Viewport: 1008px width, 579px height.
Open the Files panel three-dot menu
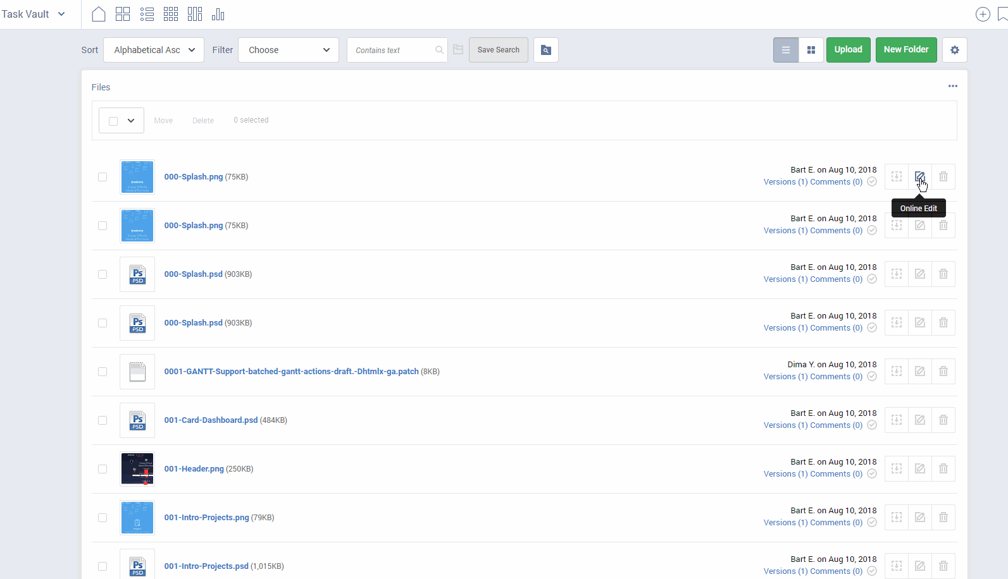[952, 86]
